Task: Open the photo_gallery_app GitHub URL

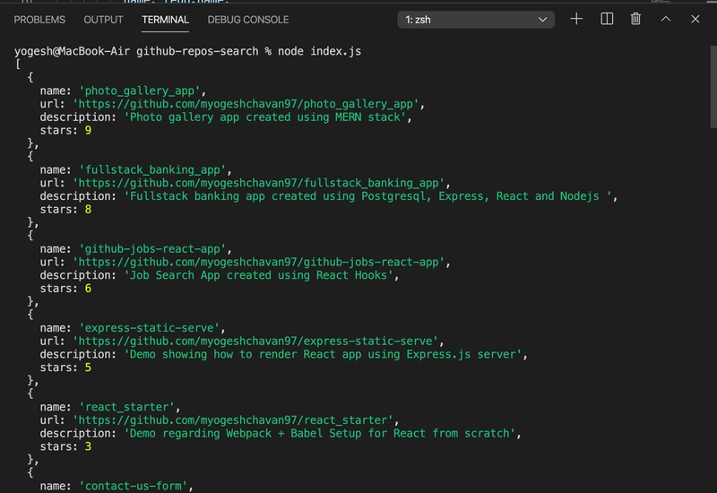Action: 246,104
